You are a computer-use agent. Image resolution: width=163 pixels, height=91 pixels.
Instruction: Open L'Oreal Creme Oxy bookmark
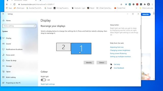point(104,8)
